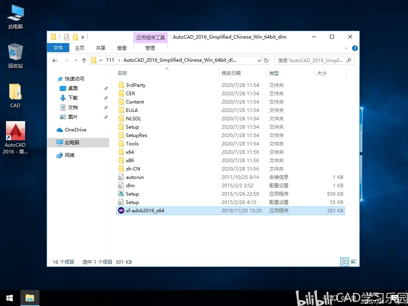Viewport: 408px width, 306px height.
Task: Open 文档 in navigation pane
Action: (x=73, y=108)
